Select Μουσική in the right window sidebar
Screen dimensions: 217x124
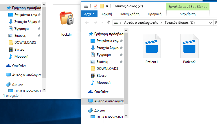click(x=104, y=83)
